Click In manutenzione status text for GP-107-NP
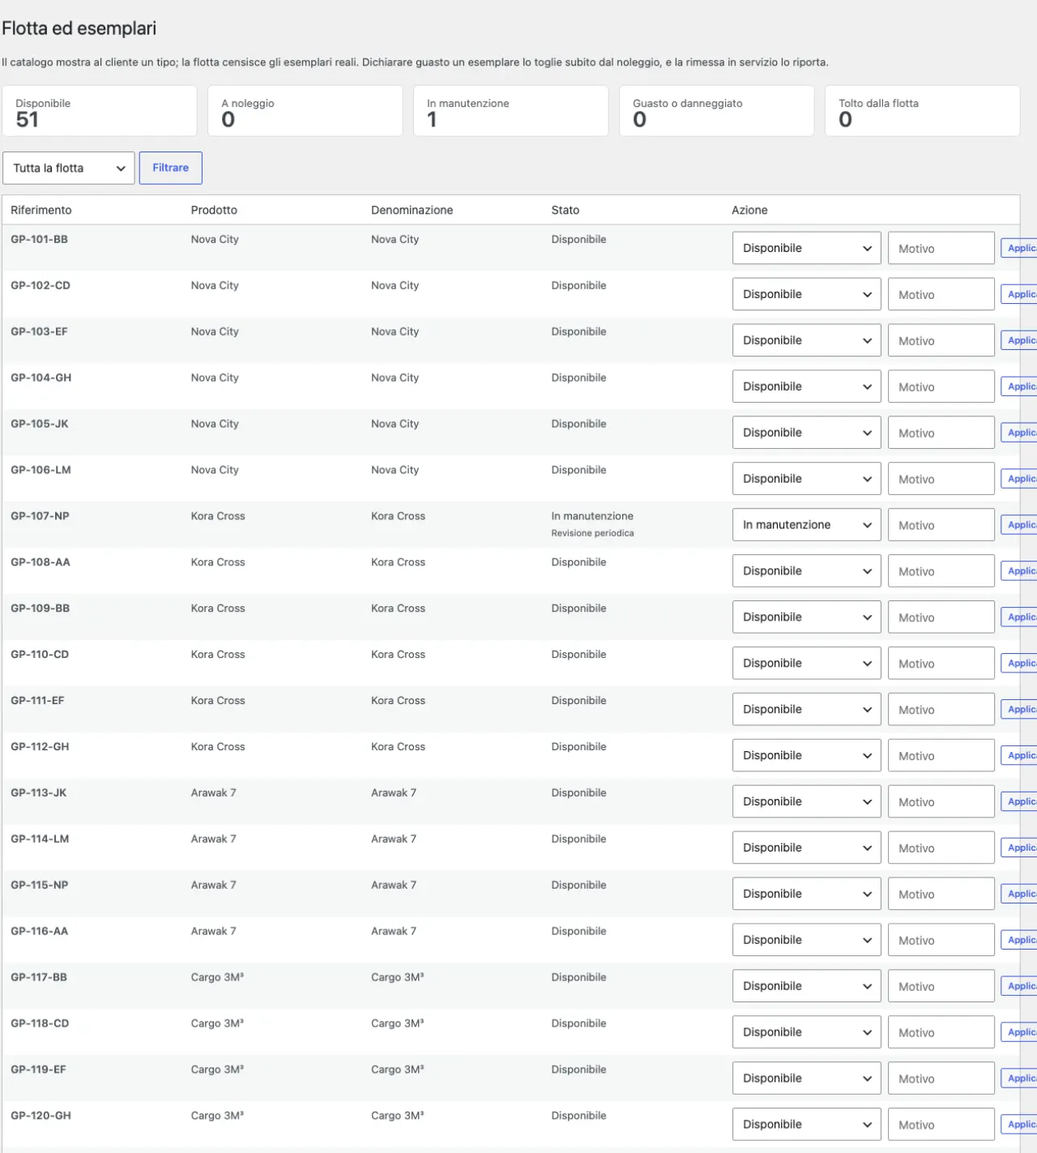The height and width of the screenshot is (1153, 1037). tap(592, 516)
